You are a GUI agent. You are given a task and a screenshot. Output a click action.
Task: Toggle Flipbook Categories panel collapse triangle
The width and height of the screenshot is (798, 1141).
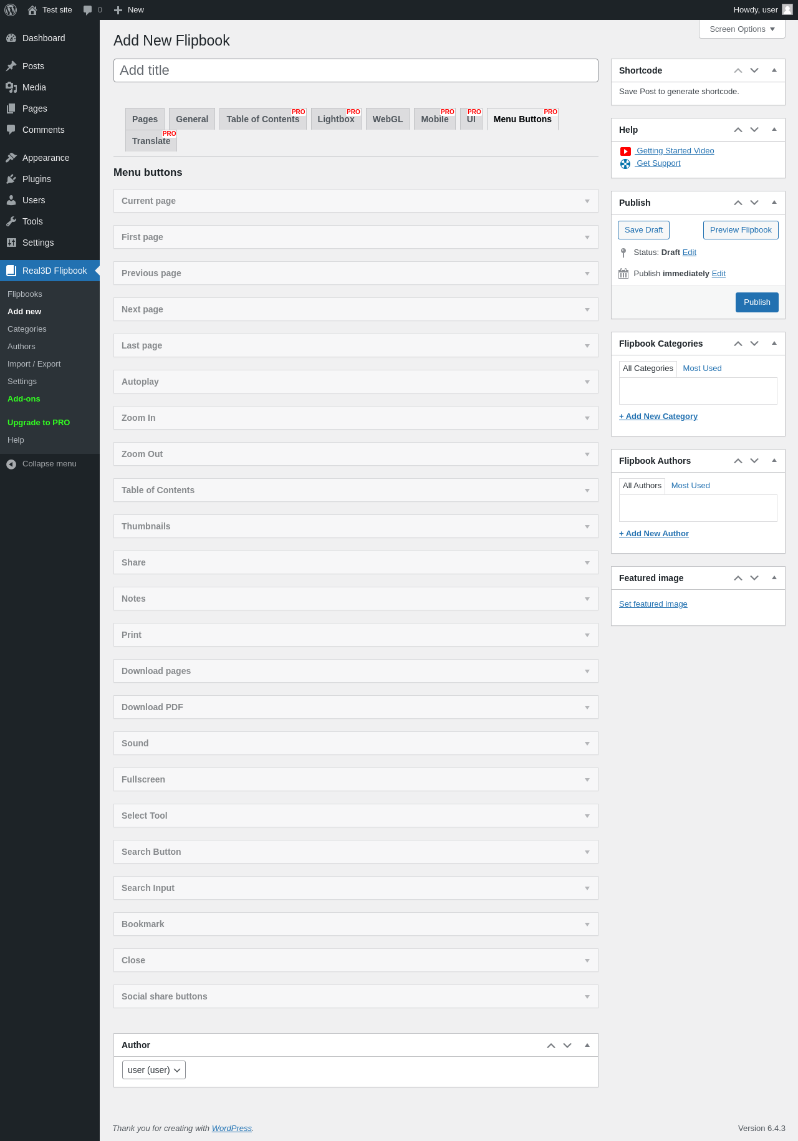(774, 344)
